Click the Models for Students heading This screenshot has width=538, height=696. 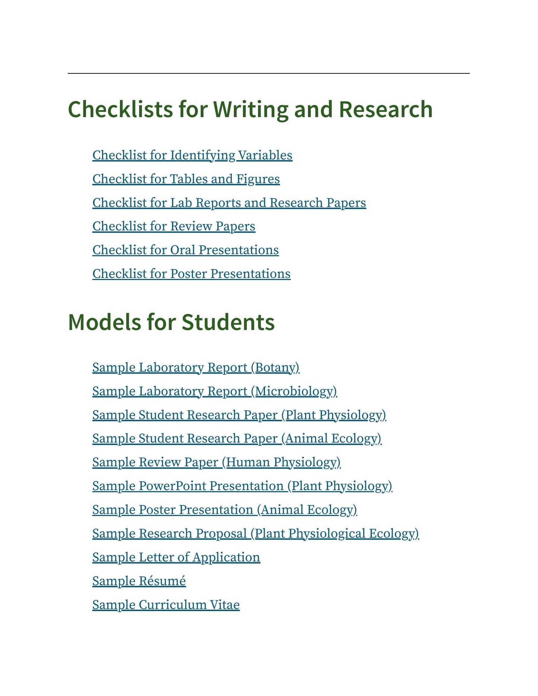pos(171,322)
